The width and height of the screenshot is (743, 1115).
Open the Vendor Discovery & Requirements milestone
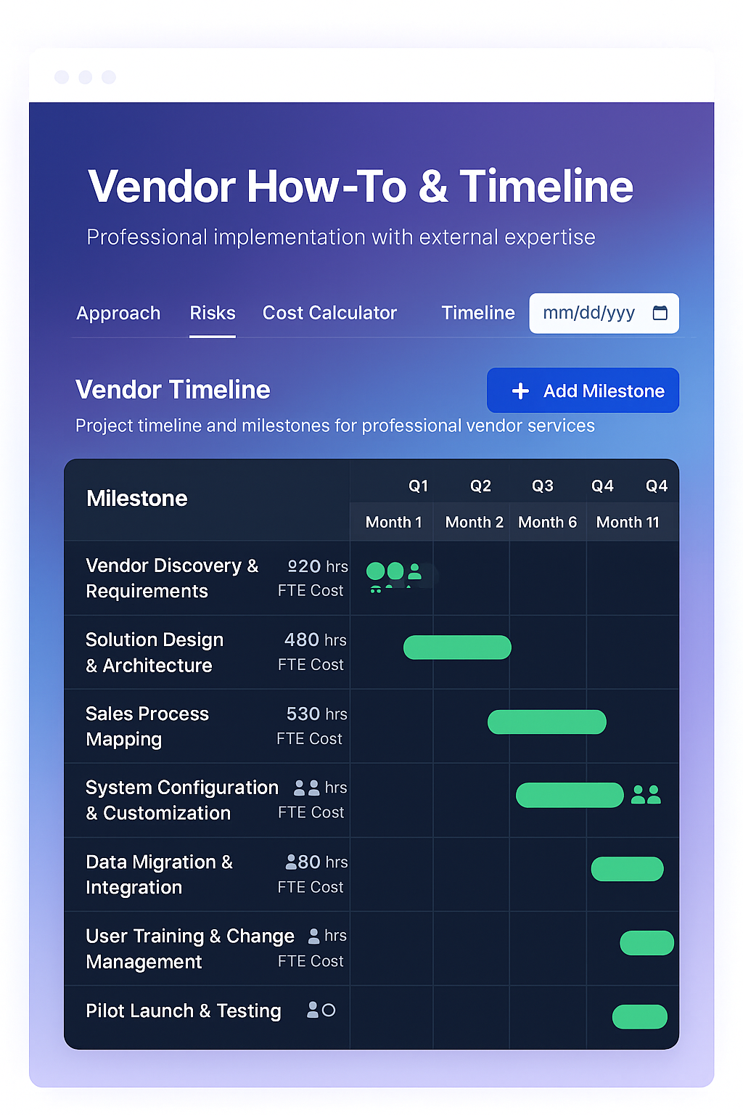(x=172, y=578)
